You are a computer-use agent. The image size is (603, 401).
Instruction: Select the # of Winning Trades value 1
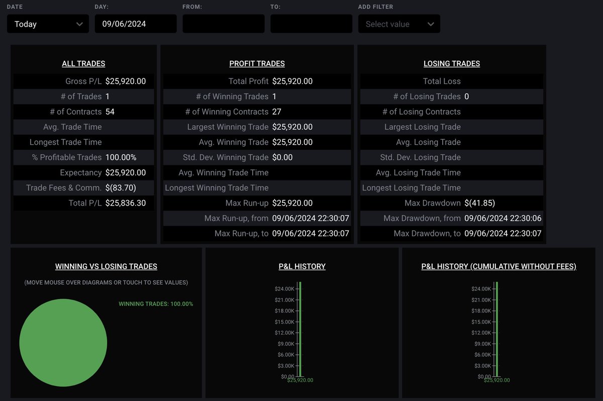coord(274,96)
